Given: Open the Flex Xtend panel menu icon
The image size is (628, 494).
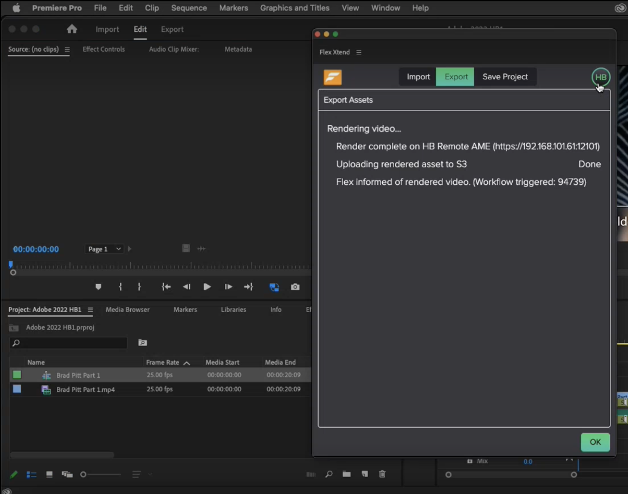Looking at the screenshot, I should tap(359, 52).
